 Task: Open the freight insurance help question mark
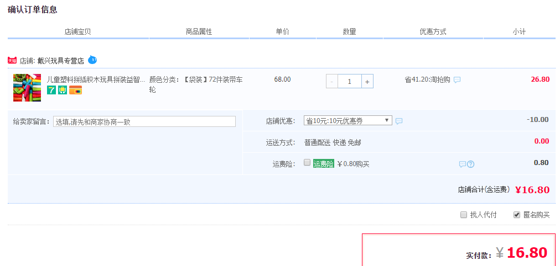tap(471, 164)
